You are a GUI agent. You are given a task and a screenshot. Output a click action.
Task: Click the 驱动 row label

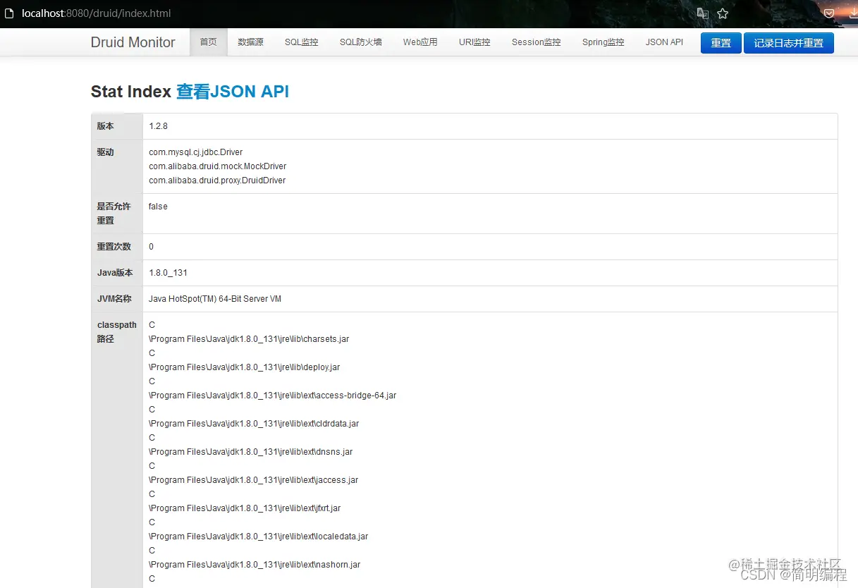click(x=105, y=152)
